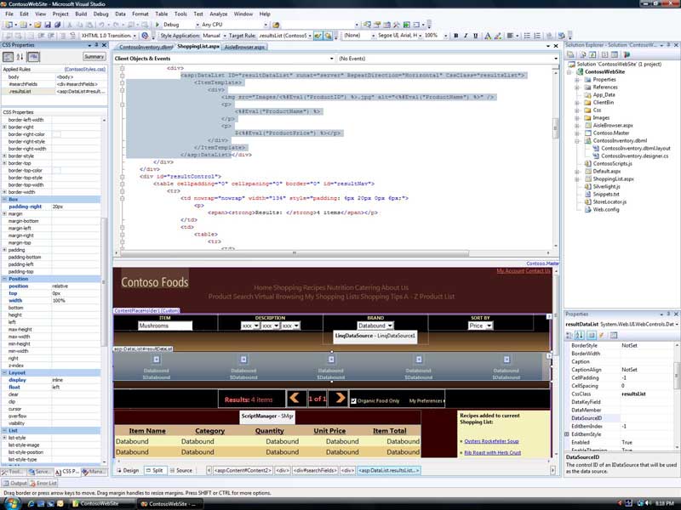Open font name Segoe UI dropdown
681x510 pixels.
421,36
